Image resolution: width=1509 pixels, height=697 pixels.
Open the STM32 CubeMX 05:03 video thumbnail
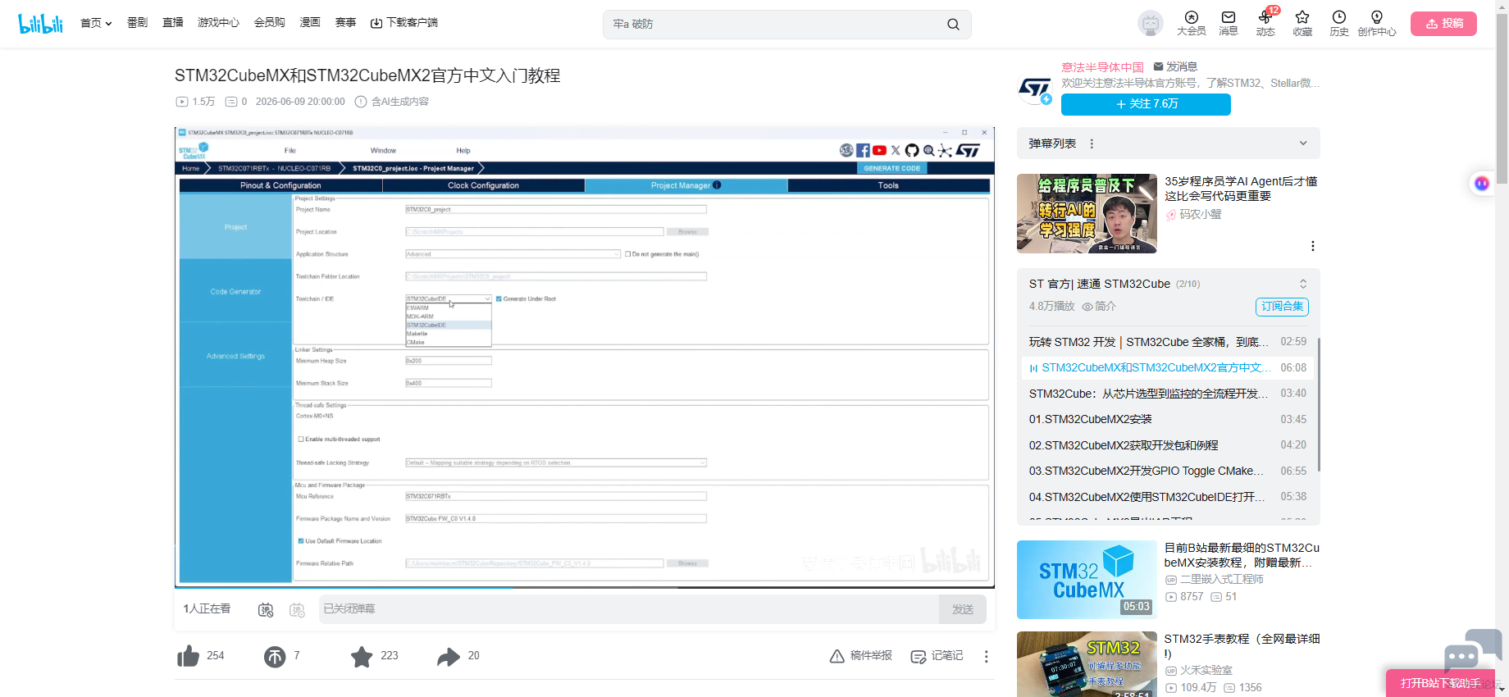(1087, 580)
